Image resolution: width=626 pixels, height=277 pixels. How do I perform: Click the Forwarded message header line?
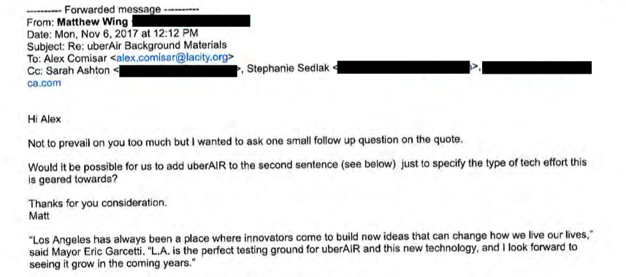[113, 9]
